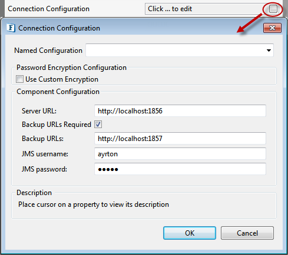288x255 pixels.
Task: Enable Use Custom Encryption checkbox
Action: (x=19, y=79)
